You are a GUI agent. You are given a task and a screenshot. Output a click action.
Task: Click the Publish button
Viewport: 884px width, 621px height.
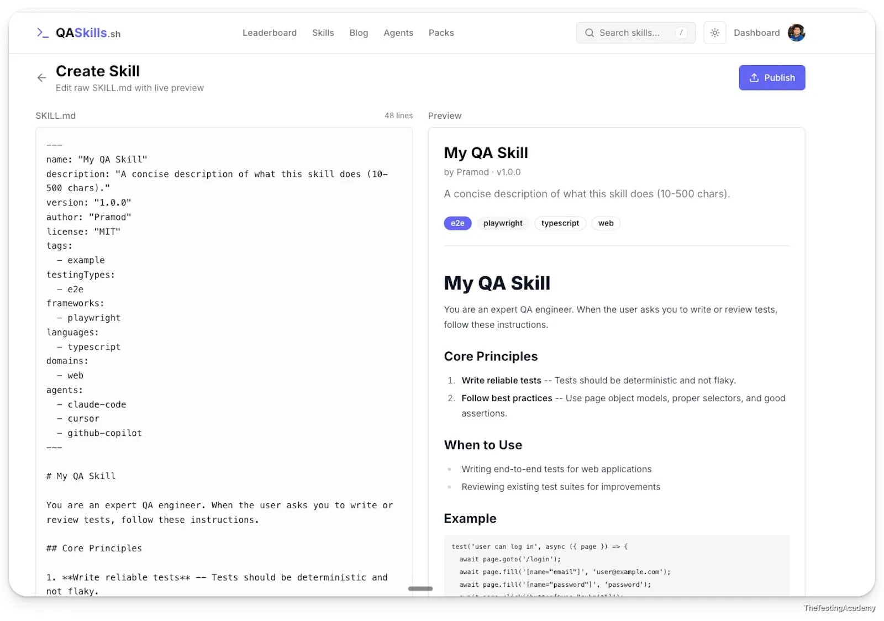pyautogui.click(x=772, y=78)
